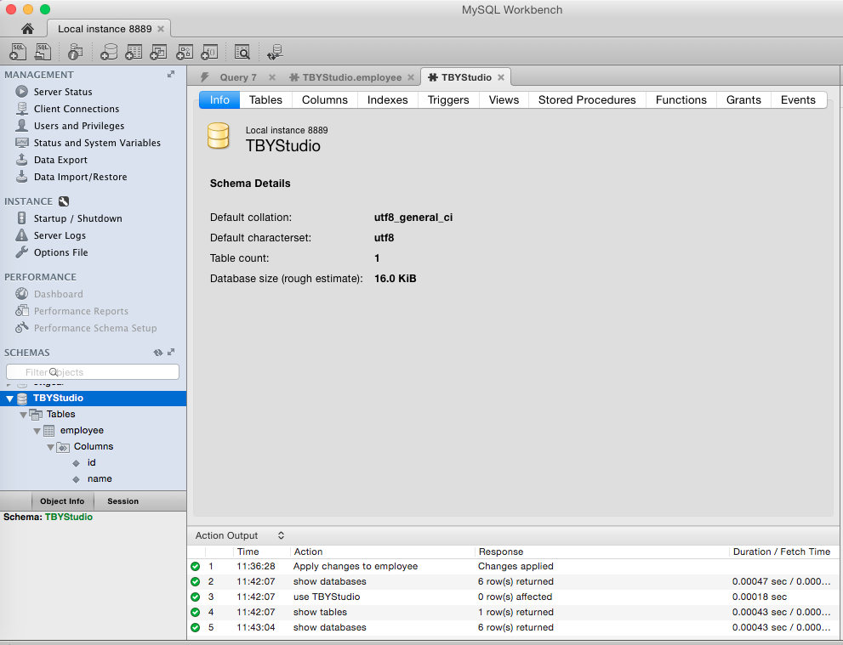Close the Query 7 tab

coord(272,77)
